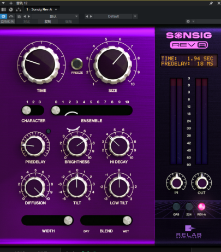
Task: Pin the plugin window
Action: tap(211, 3)
